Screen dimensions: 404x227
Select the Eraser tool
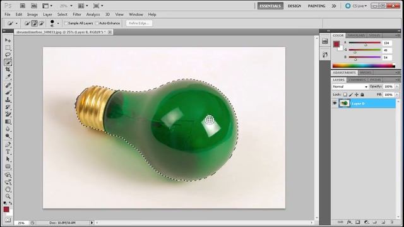point(8,114)
